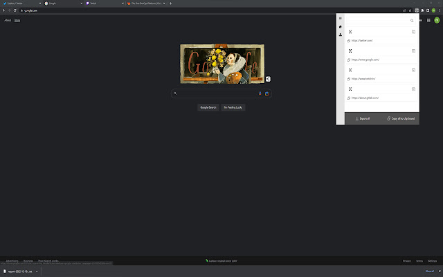
Task: Open the Carbon neutral since 2007 link
Action: click(x=221, y=261)
